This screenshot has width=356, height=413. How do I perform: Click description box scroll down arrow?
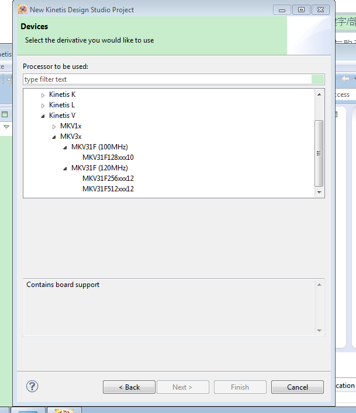point(319,331)
